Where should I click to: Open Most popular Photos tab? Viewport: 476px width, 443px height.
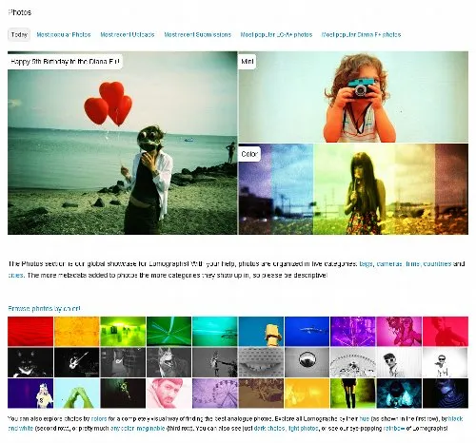pos(64,34)
